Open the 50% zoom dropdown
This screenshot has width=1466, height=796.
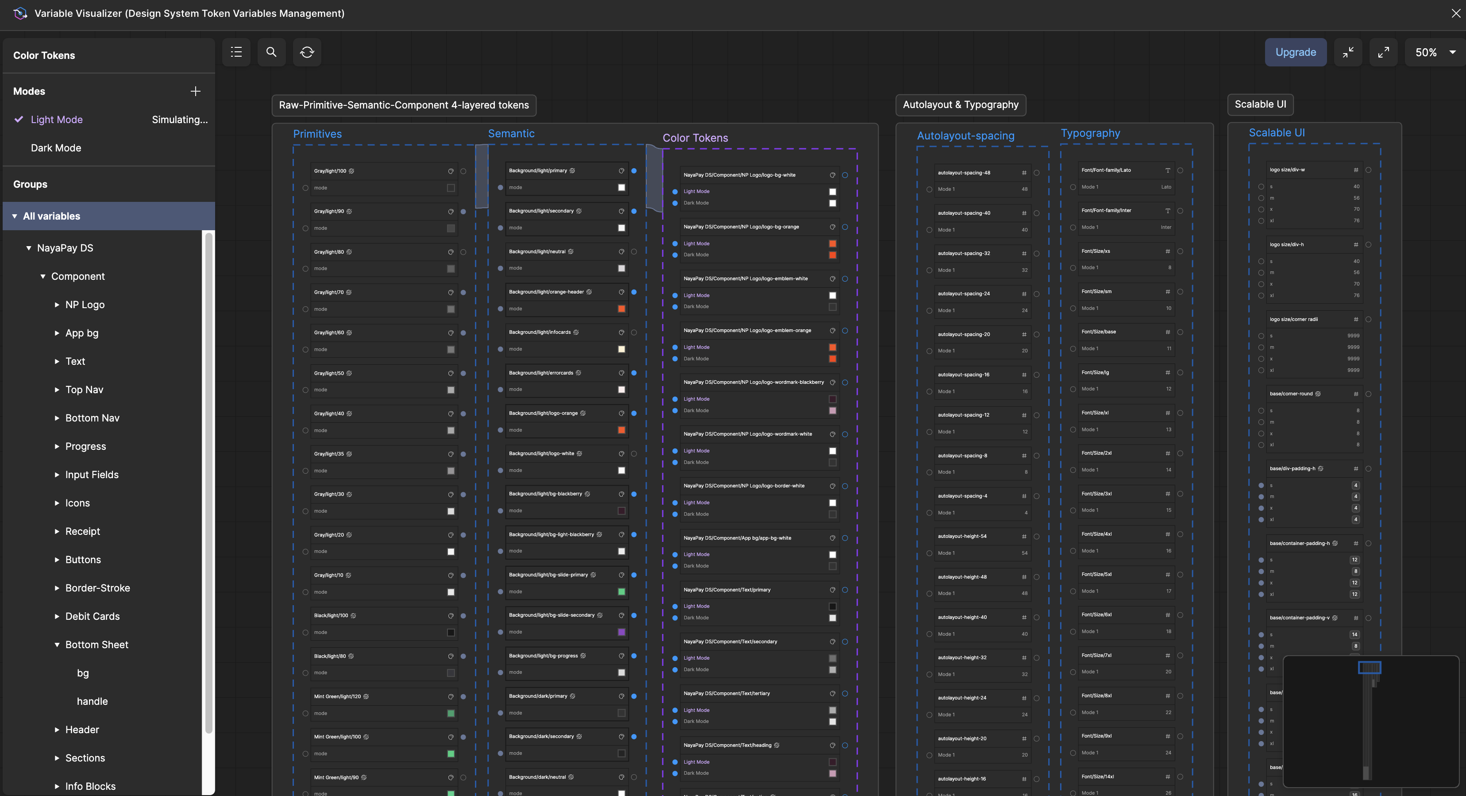coord(1435,52)
